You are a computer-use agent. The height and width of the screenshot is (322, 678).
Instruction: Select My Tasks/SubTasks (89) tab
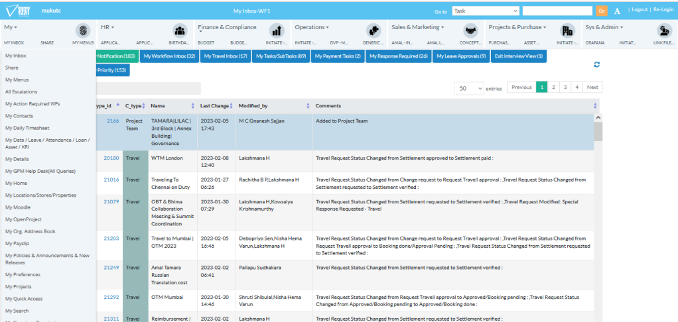pos(281,56)
